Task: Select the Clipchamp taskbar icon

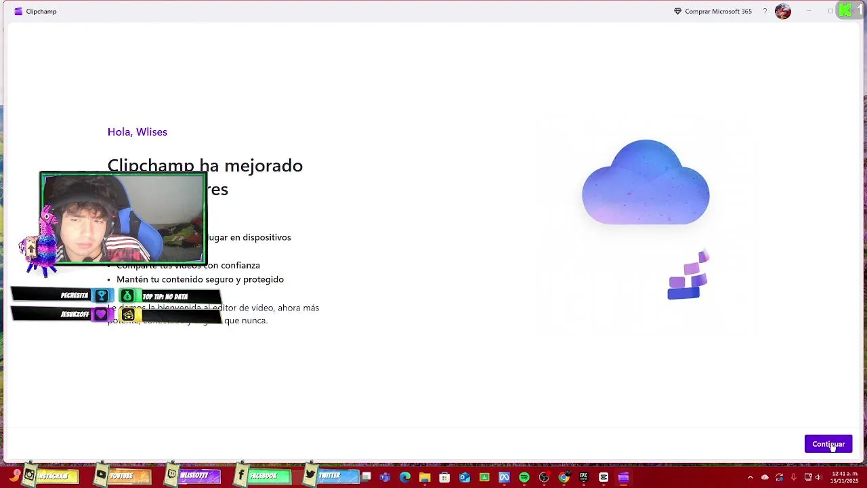Action: 623,477
